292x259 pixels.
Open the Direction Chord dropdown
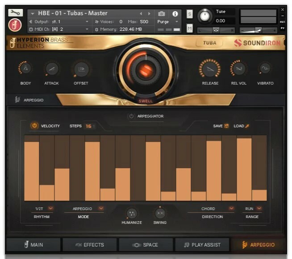(x=231, y=208)
